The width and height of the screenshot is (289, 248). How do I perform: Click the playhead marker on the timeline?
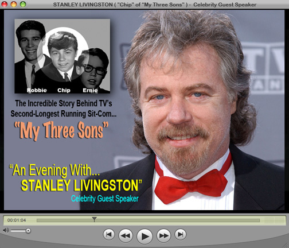(94, 219)
